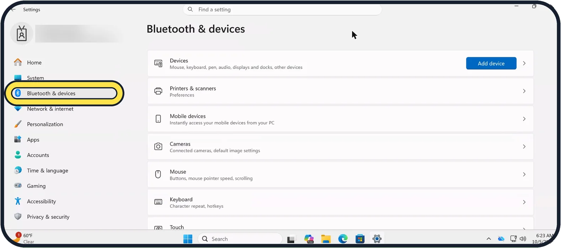Select Time & language in sidebar
This screenshot has width=561, height=248.
pos(47,170)
